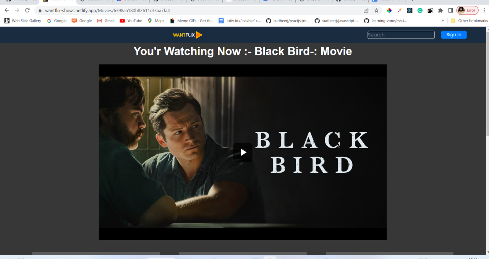Play the Black Bird video

pos(243,152)
